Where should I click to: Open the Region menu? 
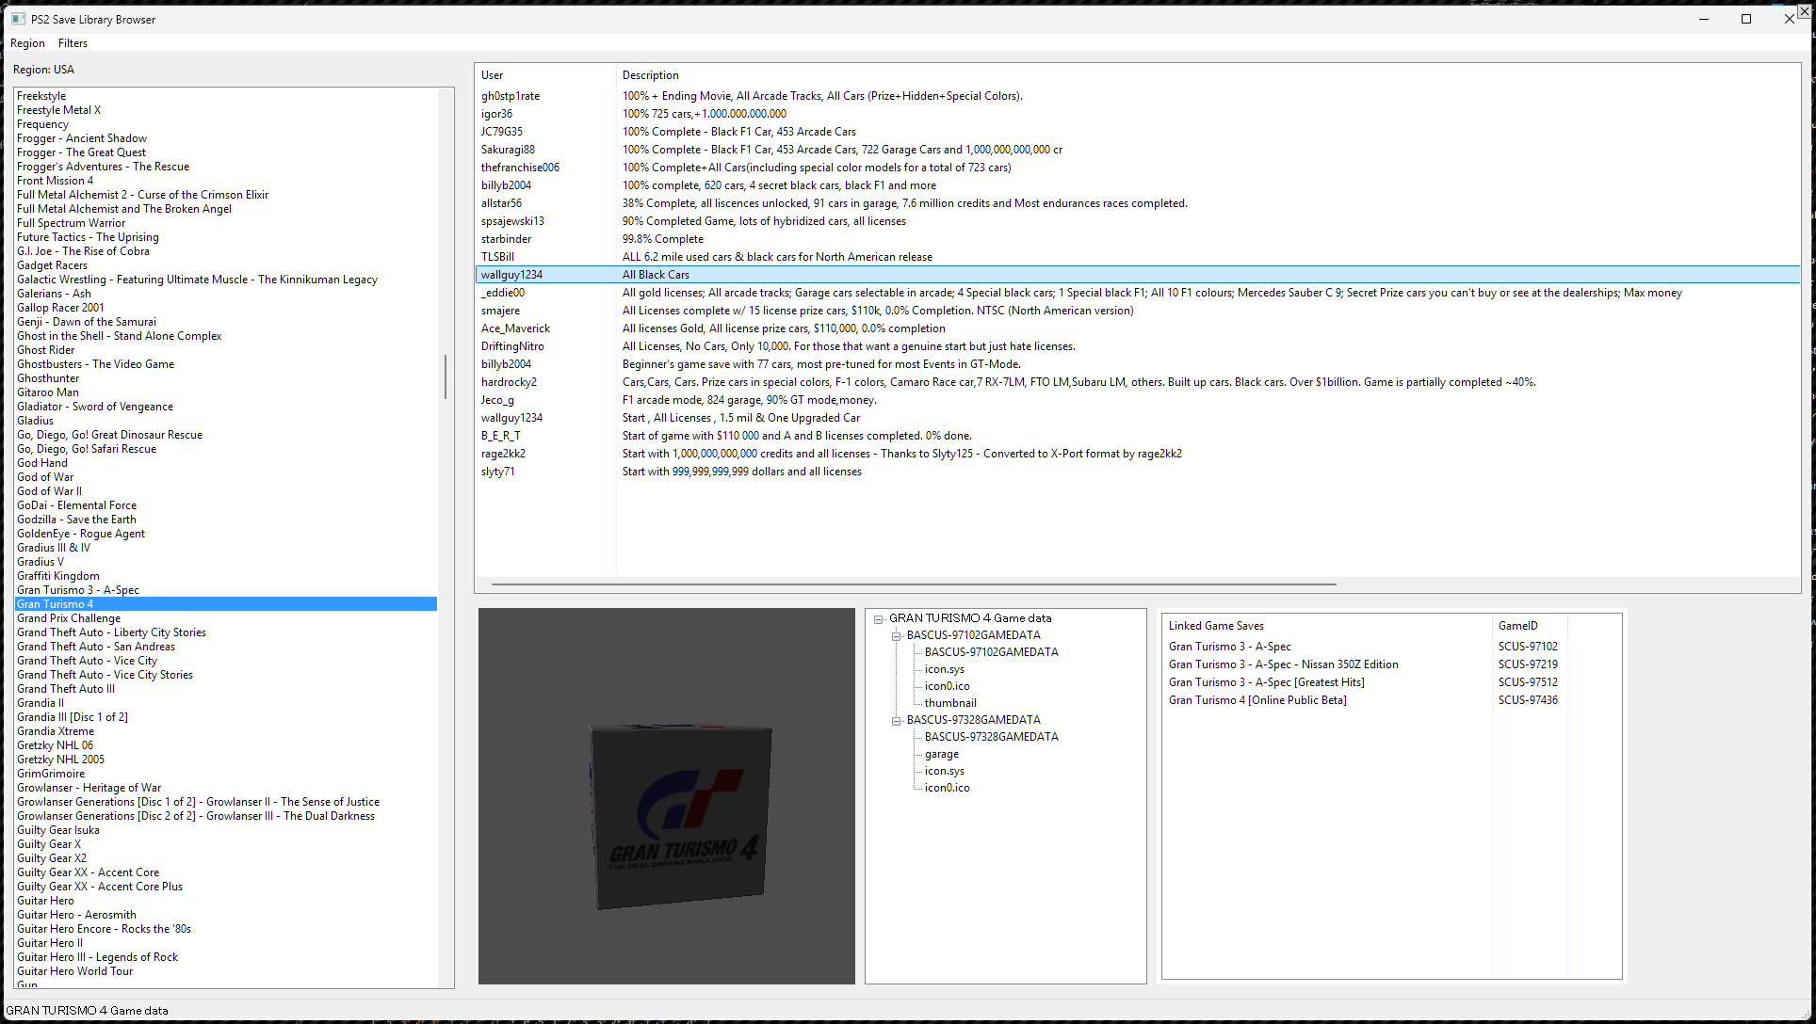27,43
